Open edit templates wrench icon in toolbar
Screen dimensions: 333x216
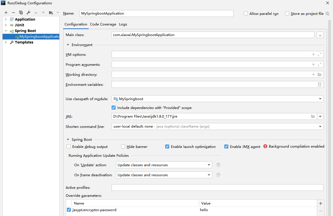[28, 13]
